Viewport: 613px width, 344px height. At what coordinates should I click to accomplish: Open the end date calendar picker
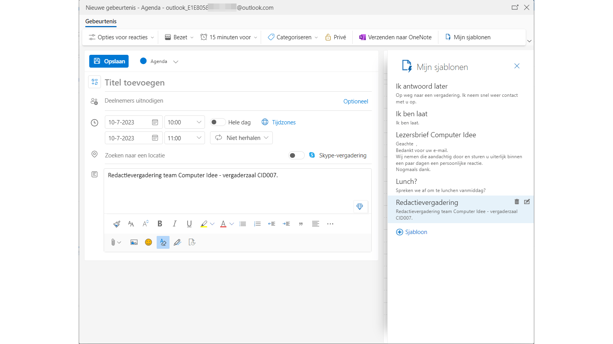coord(155,138)
